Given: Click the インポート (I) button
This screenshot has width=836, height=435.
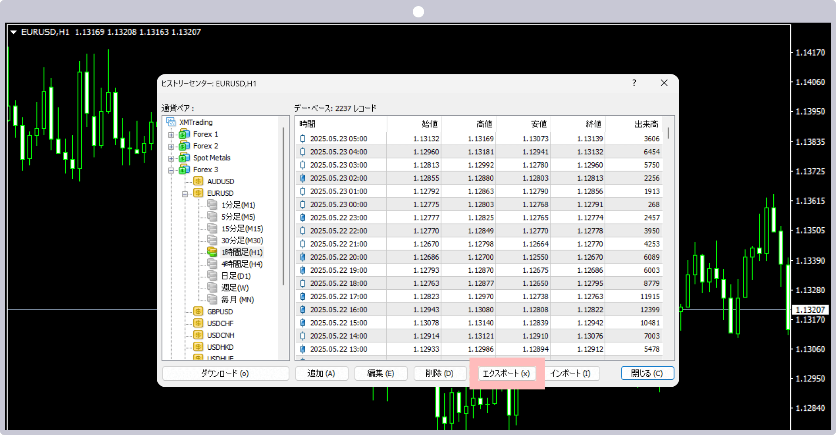Looking at the screenshot, I should click(x=571, y=373).
